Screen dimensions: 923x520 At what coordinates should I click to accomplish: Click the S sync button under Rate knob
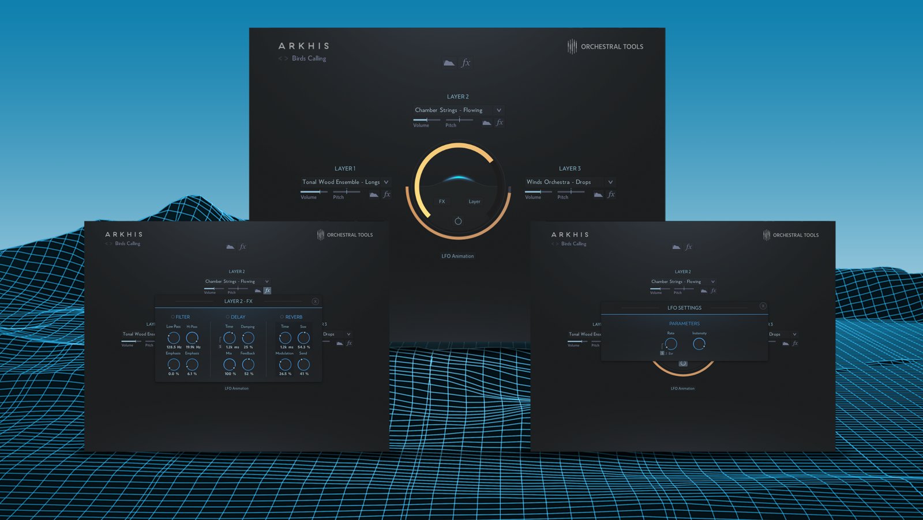662,353
